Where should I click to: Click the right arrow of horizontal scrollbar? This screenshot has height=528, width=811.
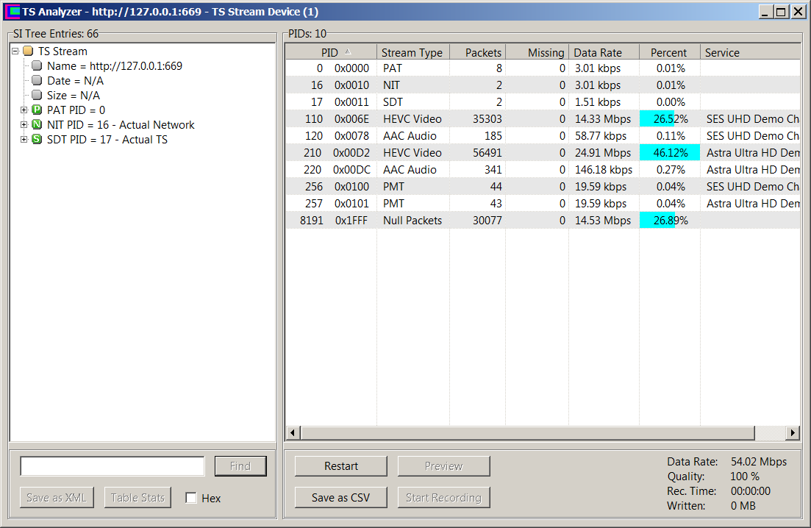793,433
